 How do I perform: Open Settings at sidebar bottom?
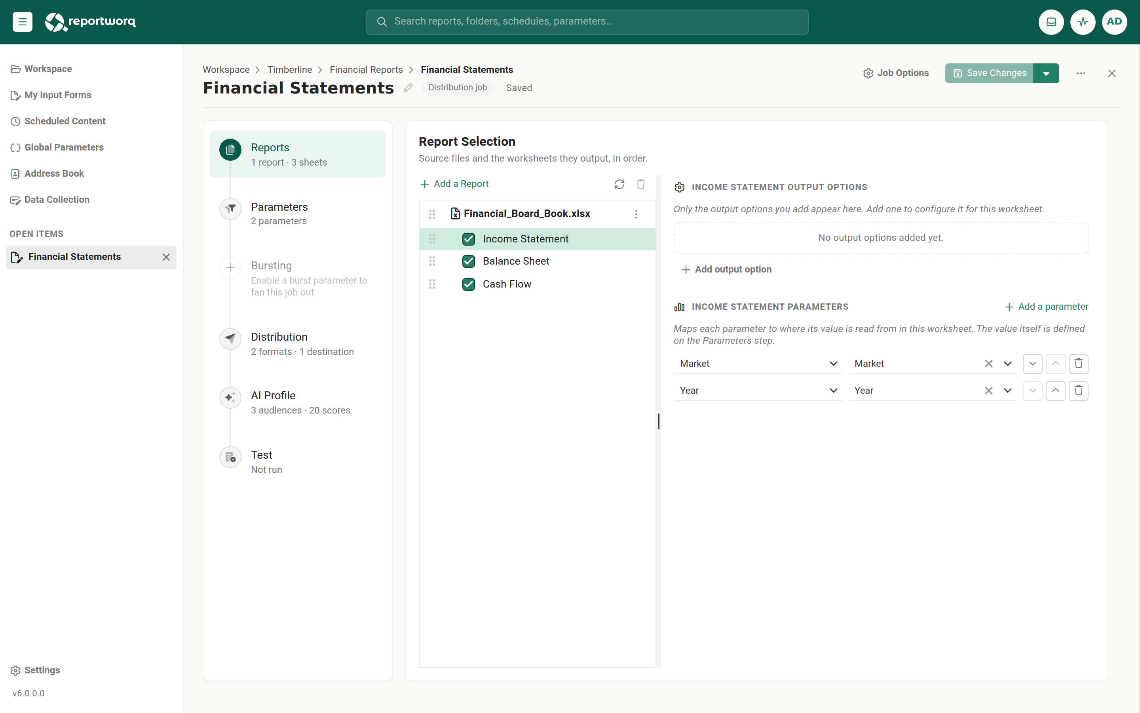point(35,670)
